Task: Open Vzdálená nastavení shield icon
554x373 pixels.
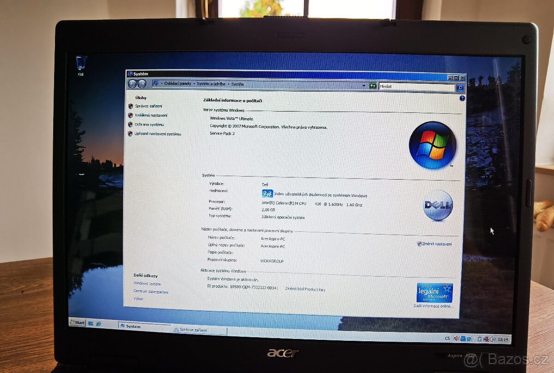Action: point(132,115)
